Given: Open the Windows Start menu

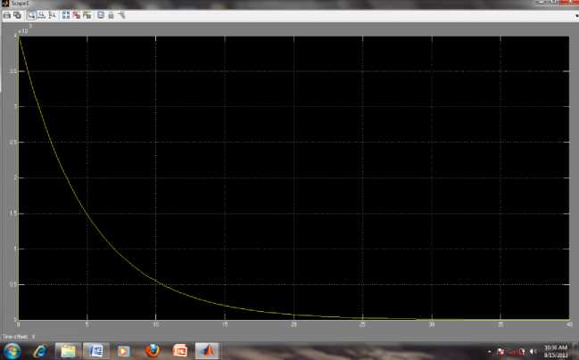Looking at the screenshot, I should click(12, 350).
